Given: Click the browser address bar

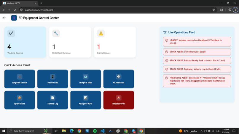Looking at the screenshot, I should [x=117, y=10].
